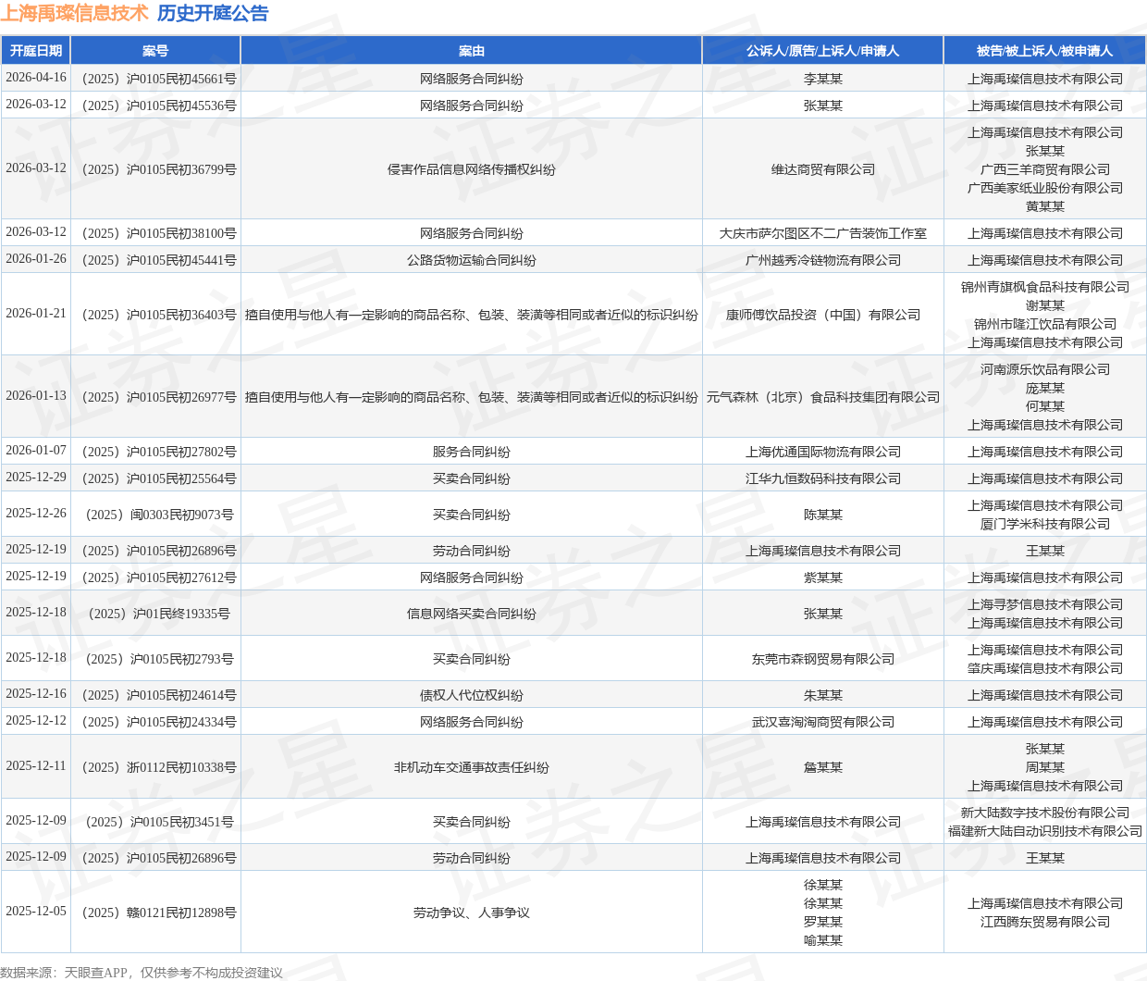
Task: Click defendant 广西美家纸业股份有限公司
Action: tap(1045, 189)
